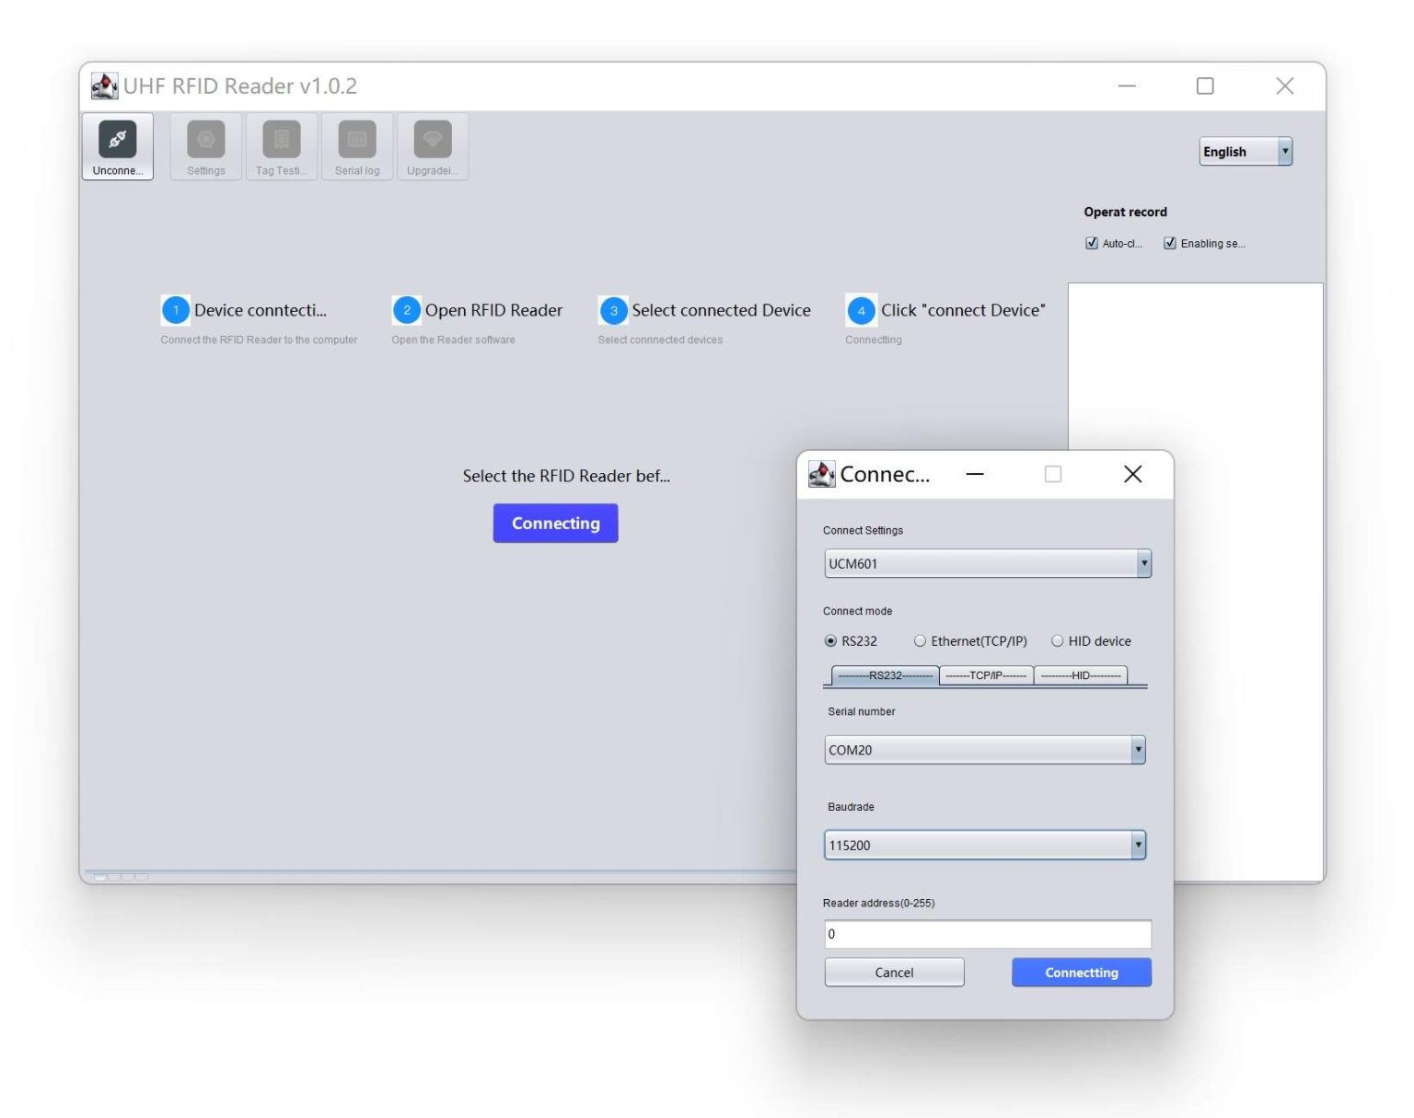Click the Reader address input field
Image resolution: width=1414 pixels, height=1118 pixels.
tap(986, 934)
